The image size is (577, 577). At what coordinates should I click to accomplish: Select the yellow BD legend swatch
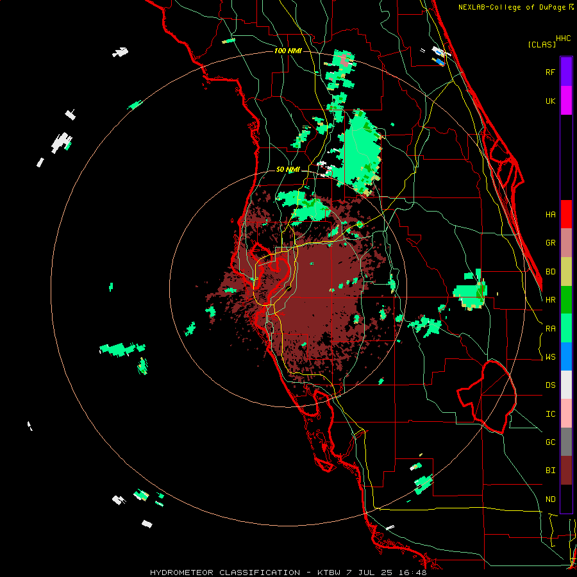(566, 272)
